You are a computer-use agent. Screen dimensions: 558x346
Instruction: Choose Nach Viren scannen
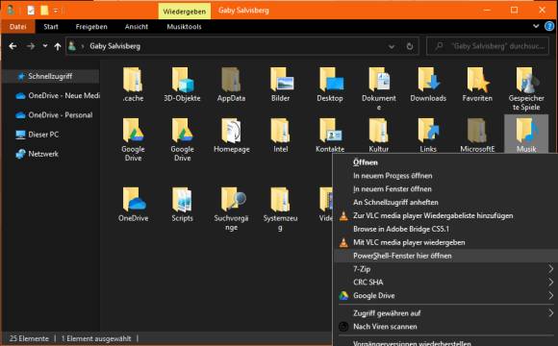tap(446, 327)
